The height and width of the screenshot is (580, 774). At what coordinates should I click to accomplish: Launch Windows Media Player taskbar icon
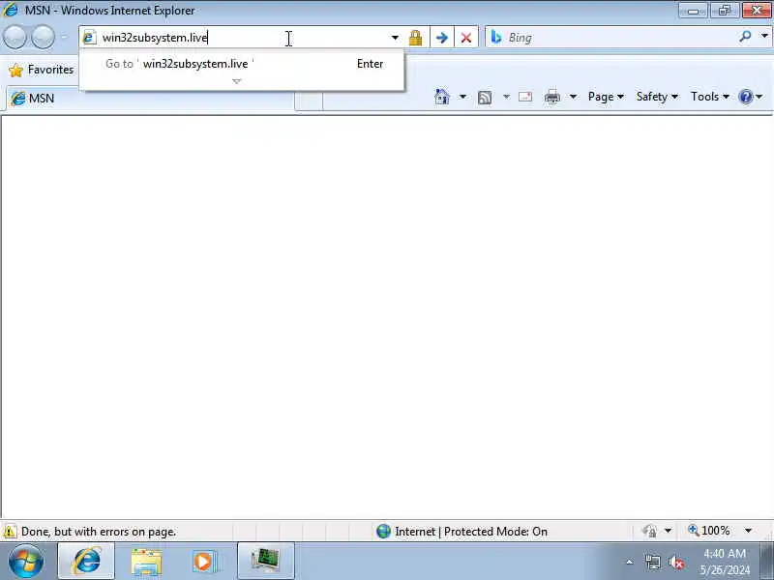click(x=204, y=562)
